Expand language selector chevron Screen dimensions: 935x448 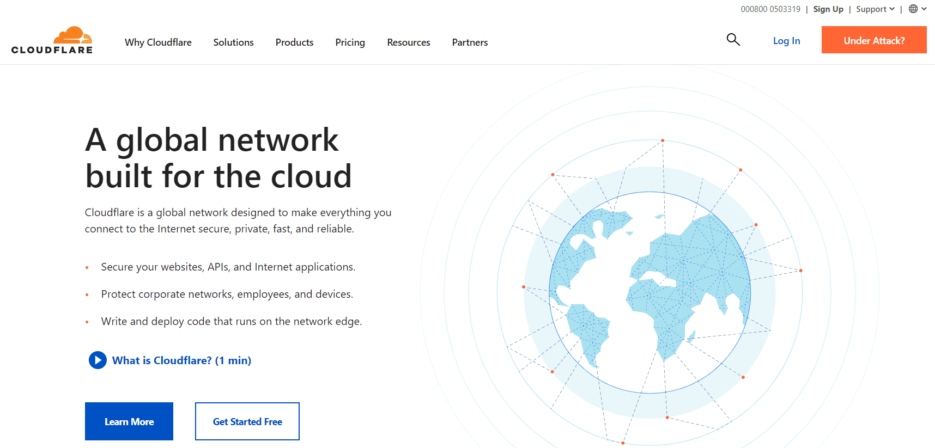click(924, 9)
